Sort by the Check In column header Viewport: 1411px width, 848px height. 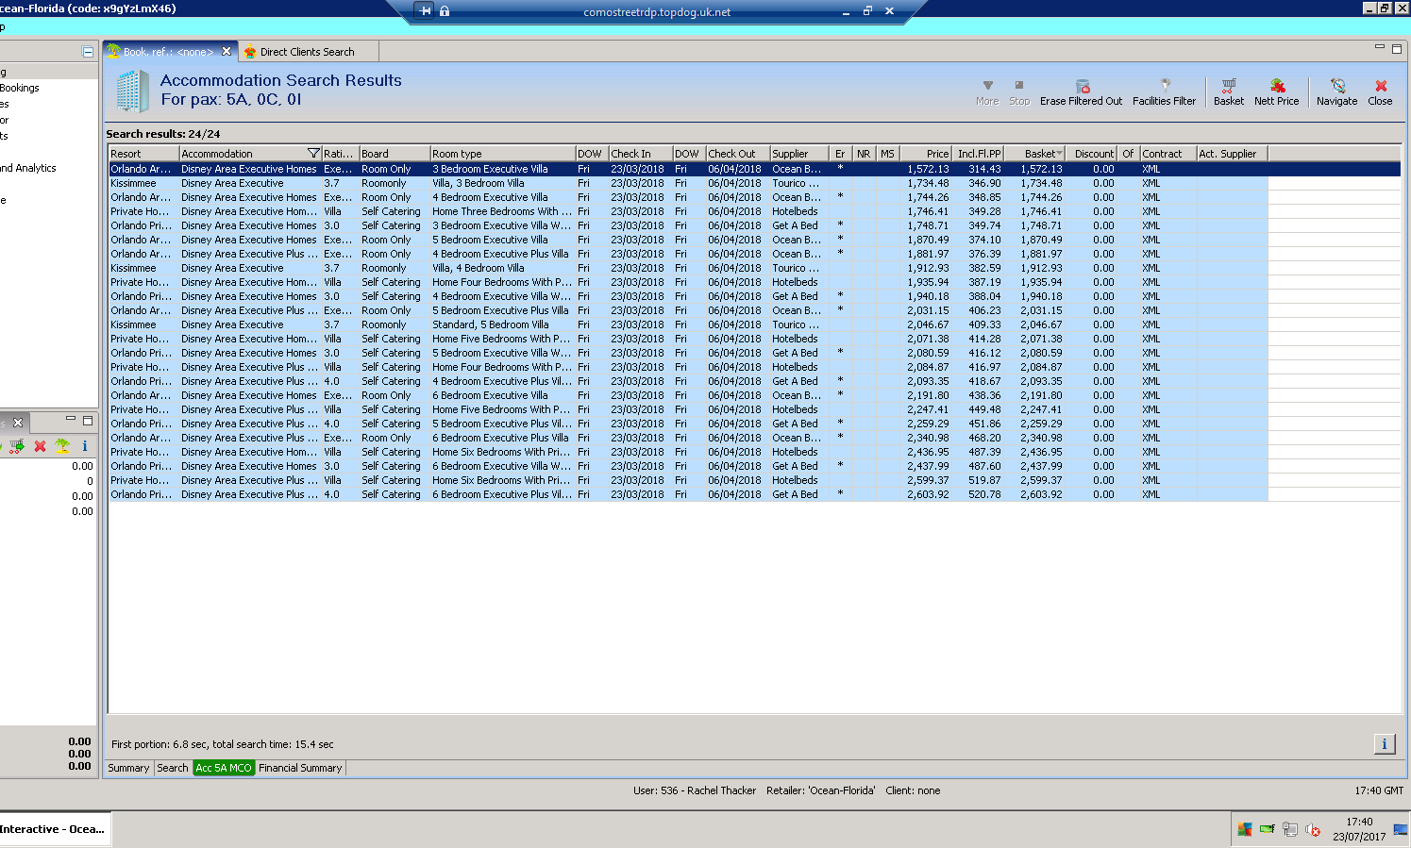tap(641, 154)
